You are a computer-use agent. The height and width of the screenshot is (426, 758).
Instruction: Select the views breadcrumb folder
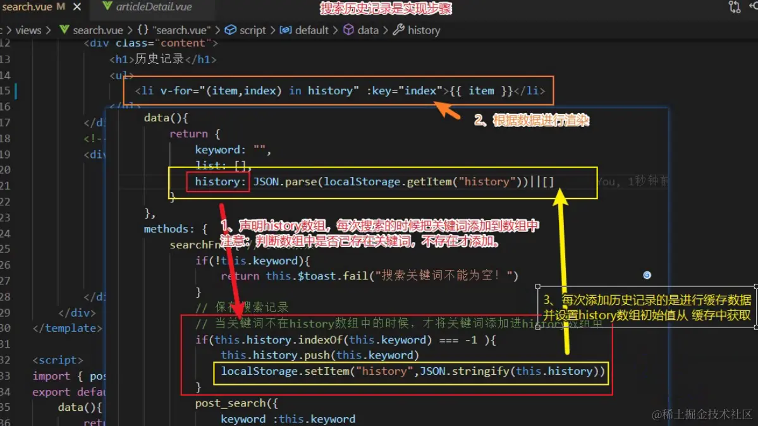pyautogui.click(x=28, y=30)
